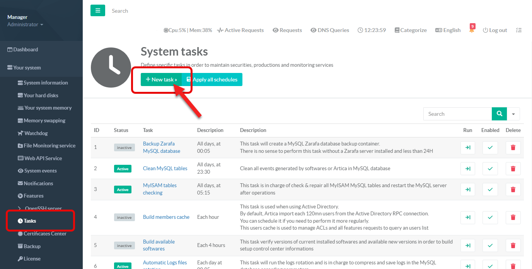Run the Build members cache task

pyautogui.click(x=467, y=217)
